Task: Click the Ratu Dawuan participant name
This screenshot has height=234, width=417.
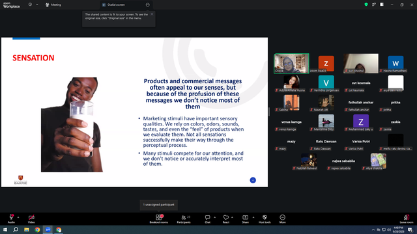Action: click(x=326, y=142)
